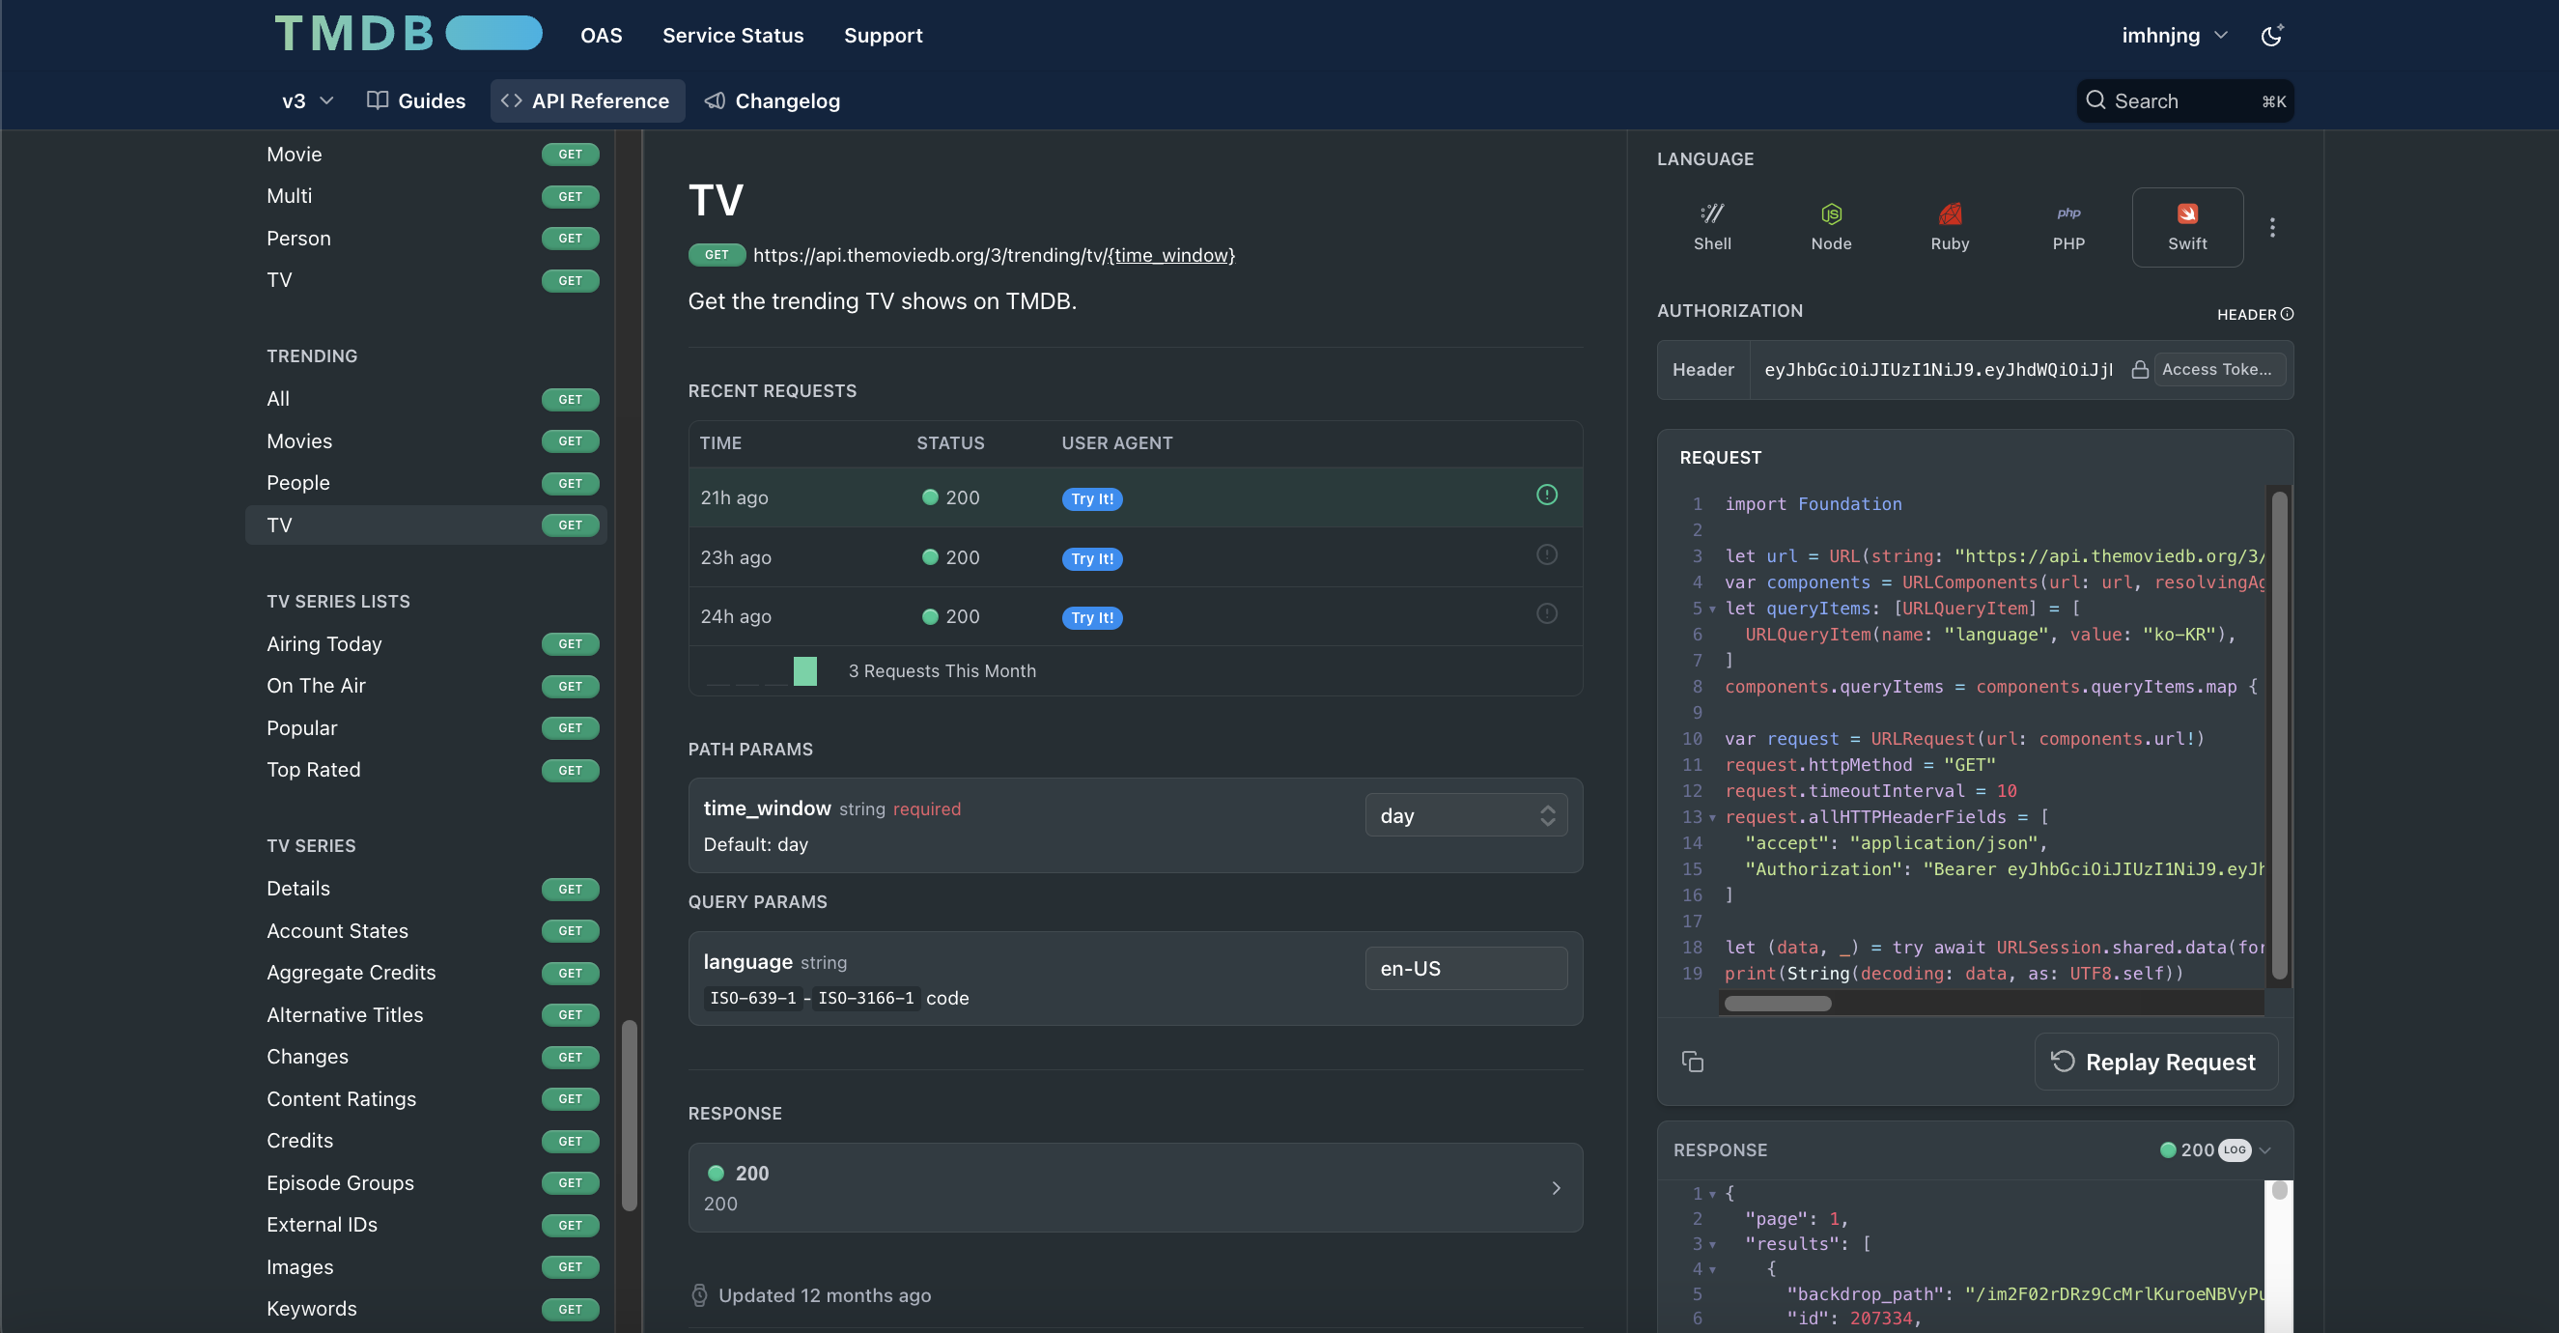Click Replay Request button
This screenshot has height=1333, width=2559.
(2154, 1062)
